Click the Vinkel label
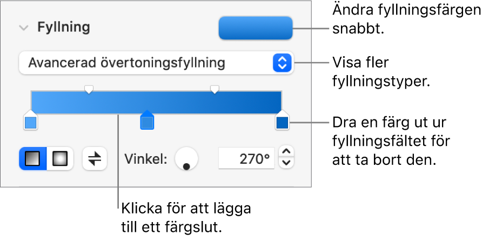The width and height of the screenshot is (489, 241). 146,159
